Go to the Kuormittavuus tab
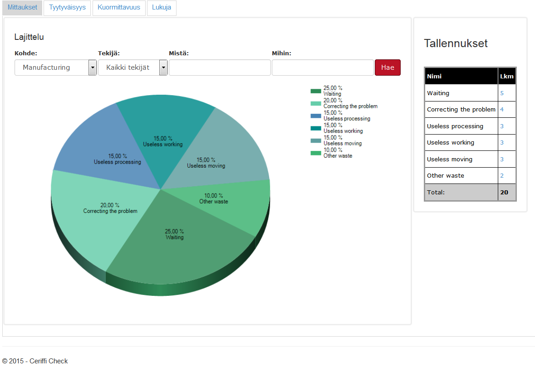This screenshot has width=535, height=367. click(119, 8)
